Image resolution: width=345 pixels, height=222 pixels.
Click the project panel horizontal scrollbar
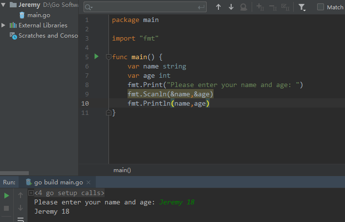coord(14,173)
